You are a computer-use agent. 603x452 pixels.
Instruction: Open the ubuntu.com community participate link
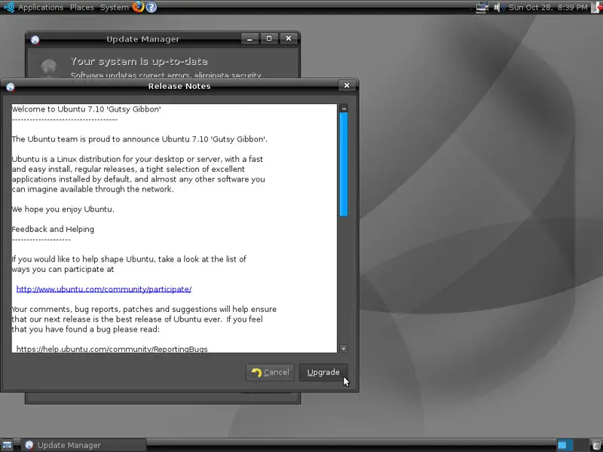coord(104,289)
